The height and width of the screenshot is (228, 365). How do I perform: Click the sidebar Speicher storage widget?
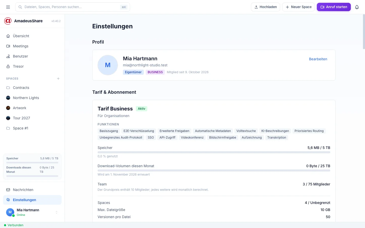coord(32,166)
